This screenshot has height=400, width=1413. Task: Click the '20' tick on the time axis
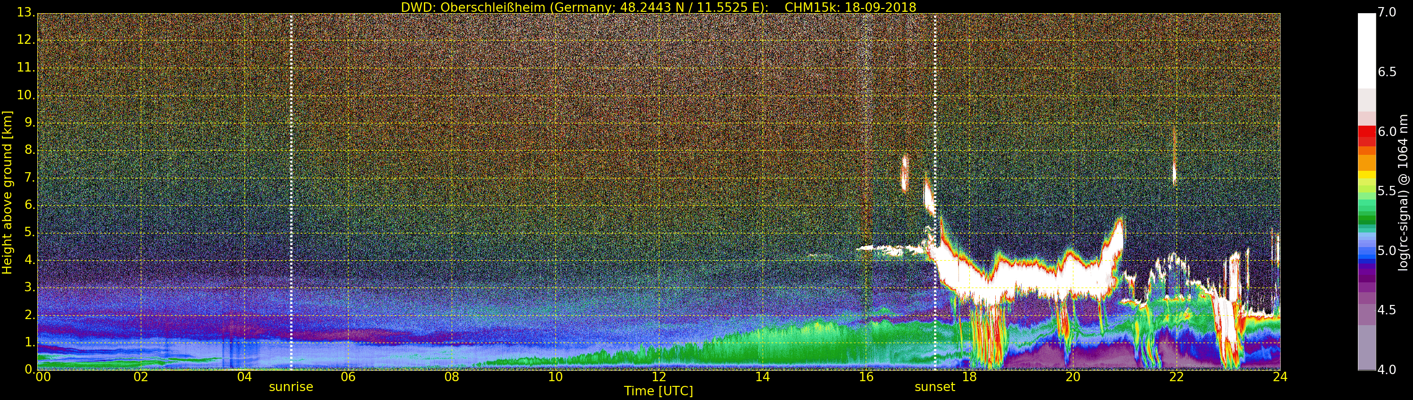1073,377
